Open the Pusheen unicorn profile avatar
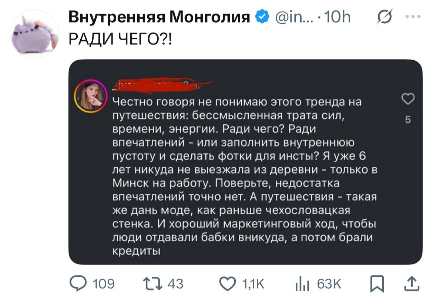The image size is (433, 306). 34,34
